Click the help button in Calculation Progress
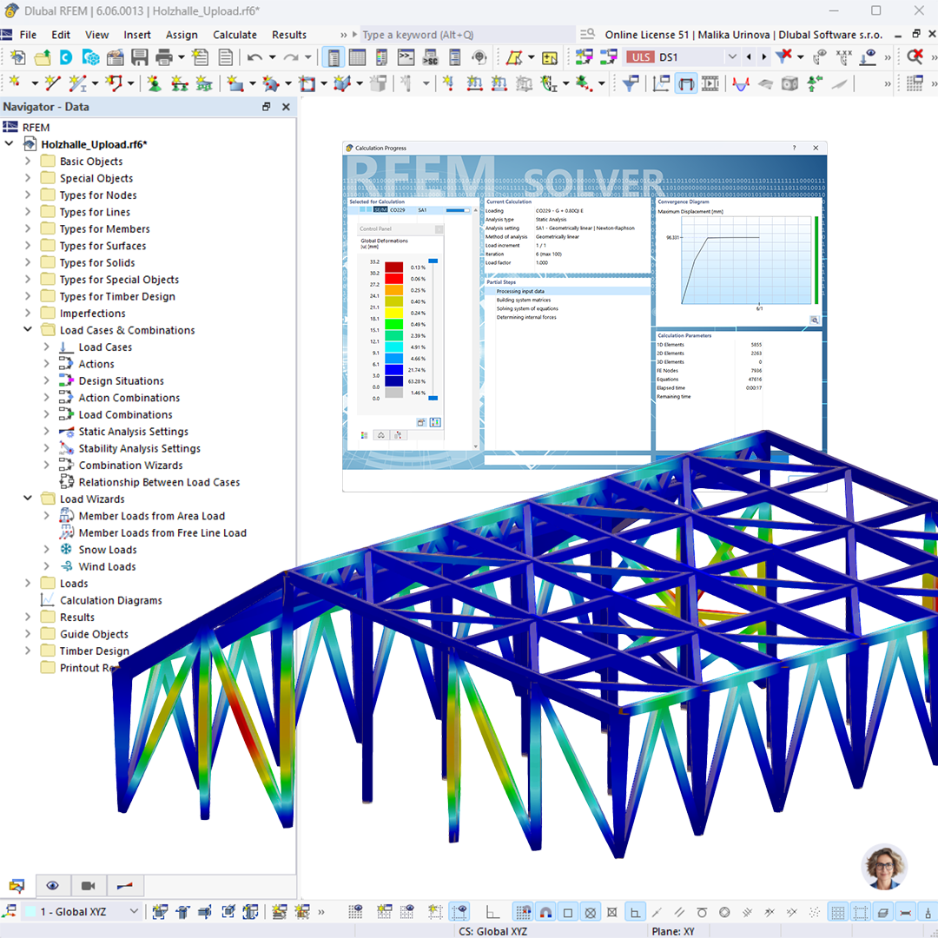Screen dimensions: 938x938 click(x=795, y=148)
